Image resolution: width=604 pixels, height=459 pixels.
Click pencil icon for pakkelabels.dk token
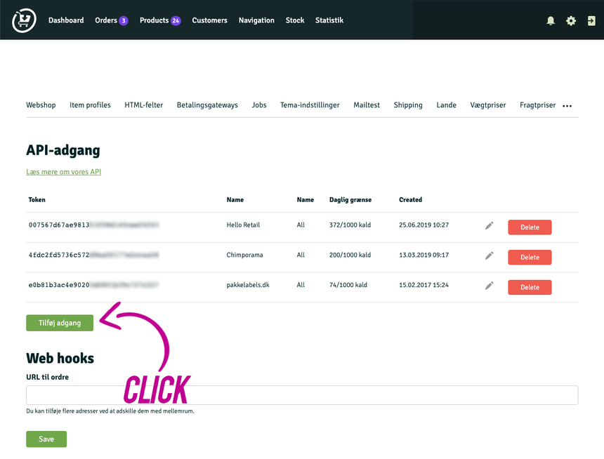(x=490, y=286)
